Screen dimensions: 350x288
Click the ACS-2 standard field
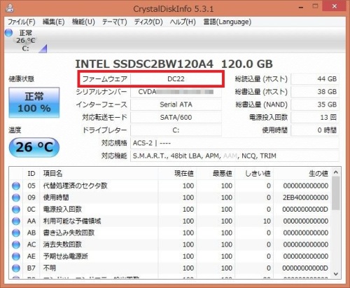234,143
